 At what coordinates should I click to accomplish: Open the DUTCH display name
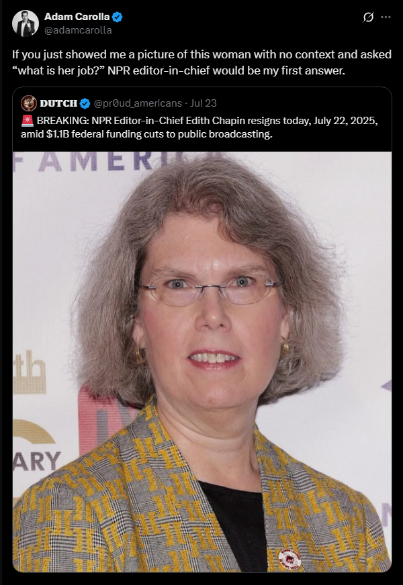tap(58, 103)
